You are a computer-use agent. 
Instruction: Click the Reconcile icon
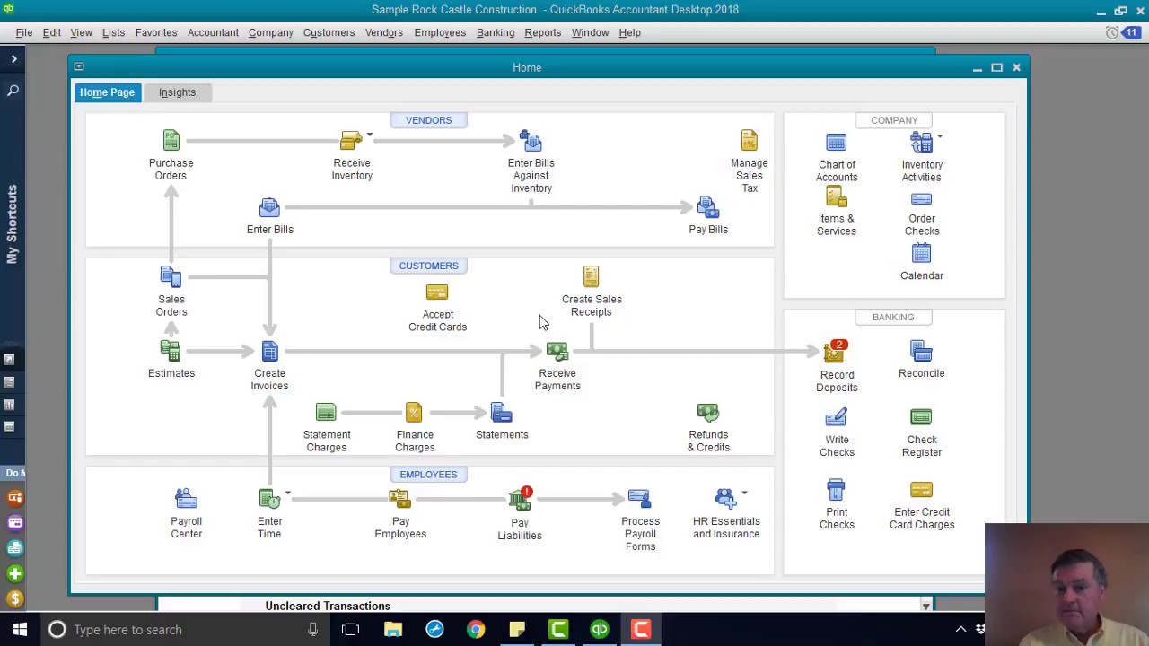pyautogui.click(x=921, y=351)
